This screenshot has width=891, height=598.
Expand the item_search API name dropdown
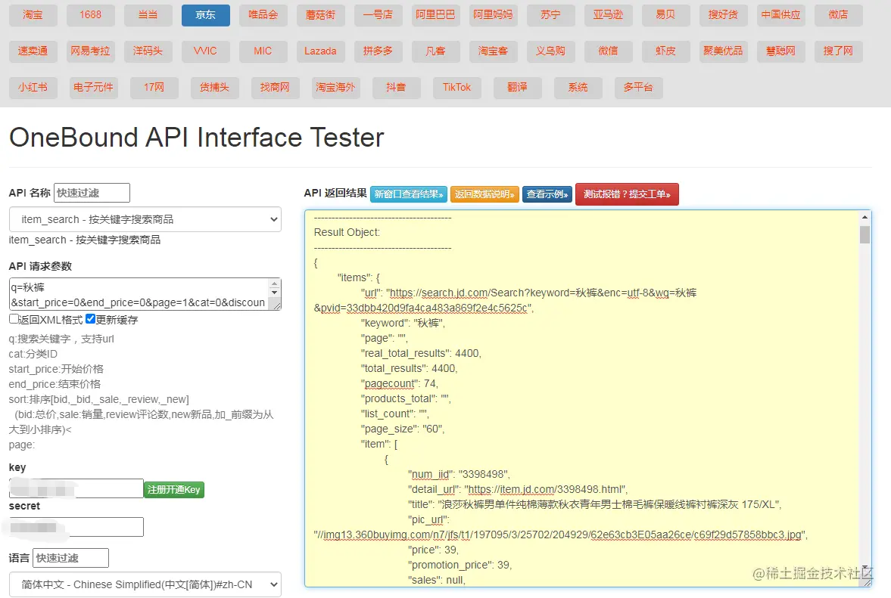point(145,219)
